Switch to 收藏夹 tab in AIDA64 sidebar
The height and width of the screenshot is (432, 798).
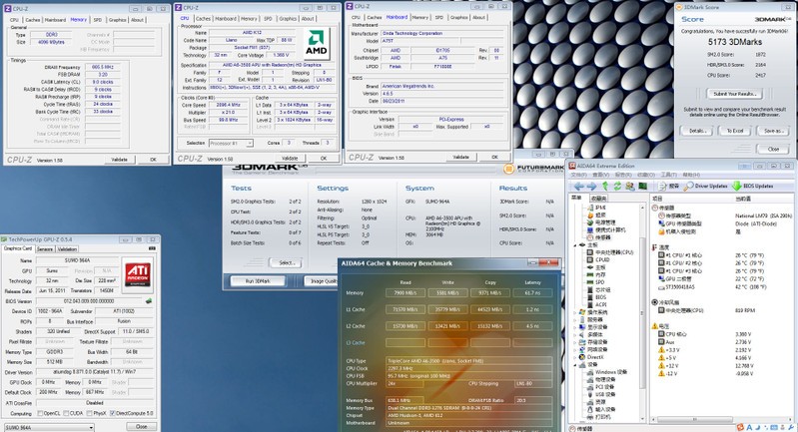pos(598,198)
